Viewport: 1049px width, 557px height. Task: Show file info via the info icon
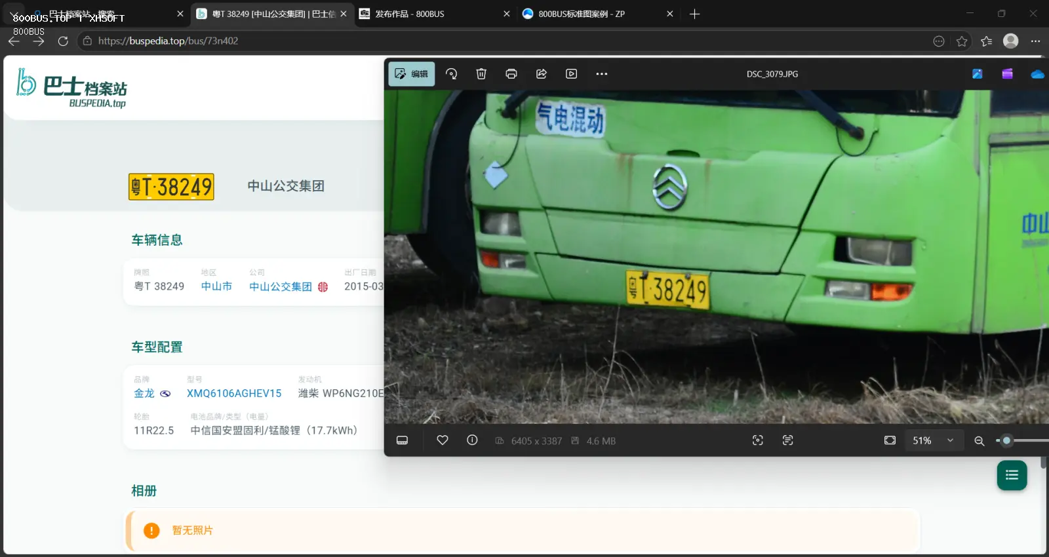pos(472,440)
